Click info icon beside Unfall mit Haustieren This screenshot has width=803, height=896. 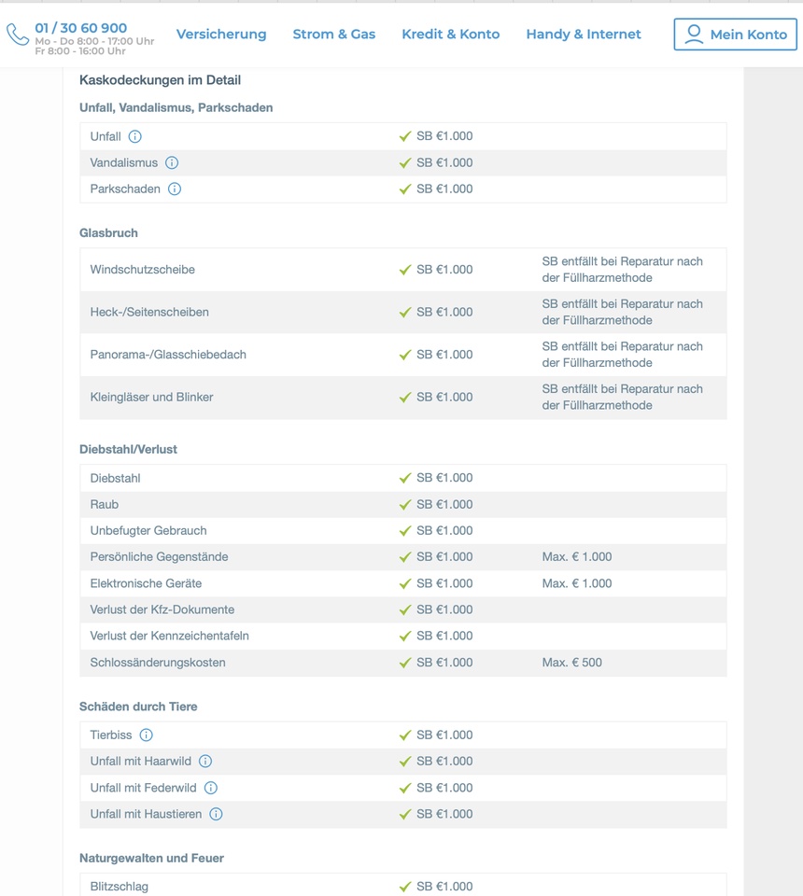pyautogui.click(x=216, y=814)
